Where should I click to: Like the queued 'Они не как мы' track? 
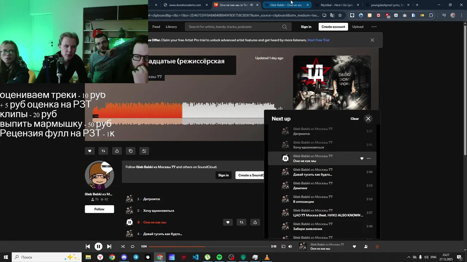point(362,158)
